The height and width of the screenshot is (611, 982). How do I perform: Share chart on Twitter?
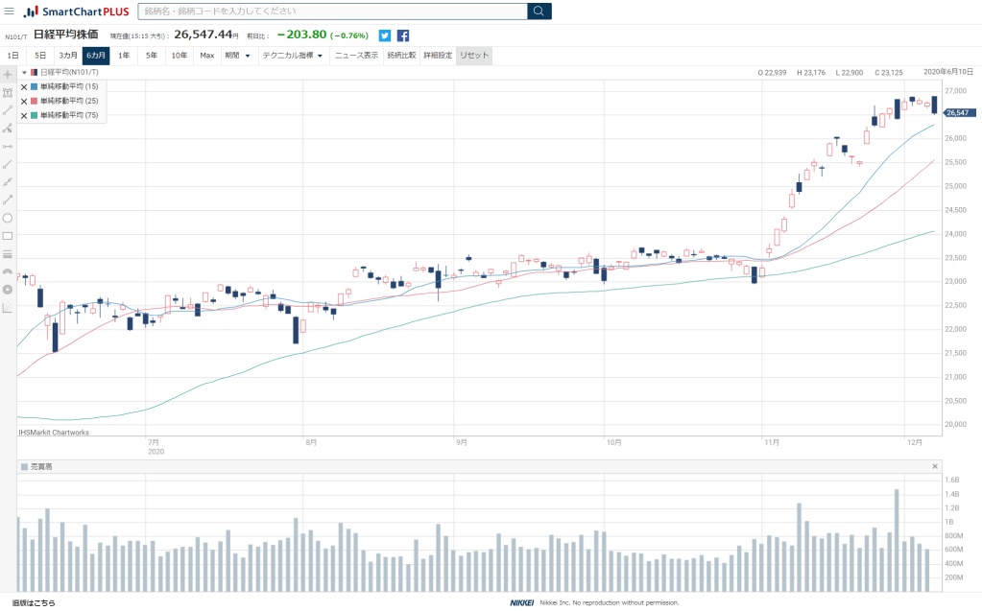tap(385, 35)
